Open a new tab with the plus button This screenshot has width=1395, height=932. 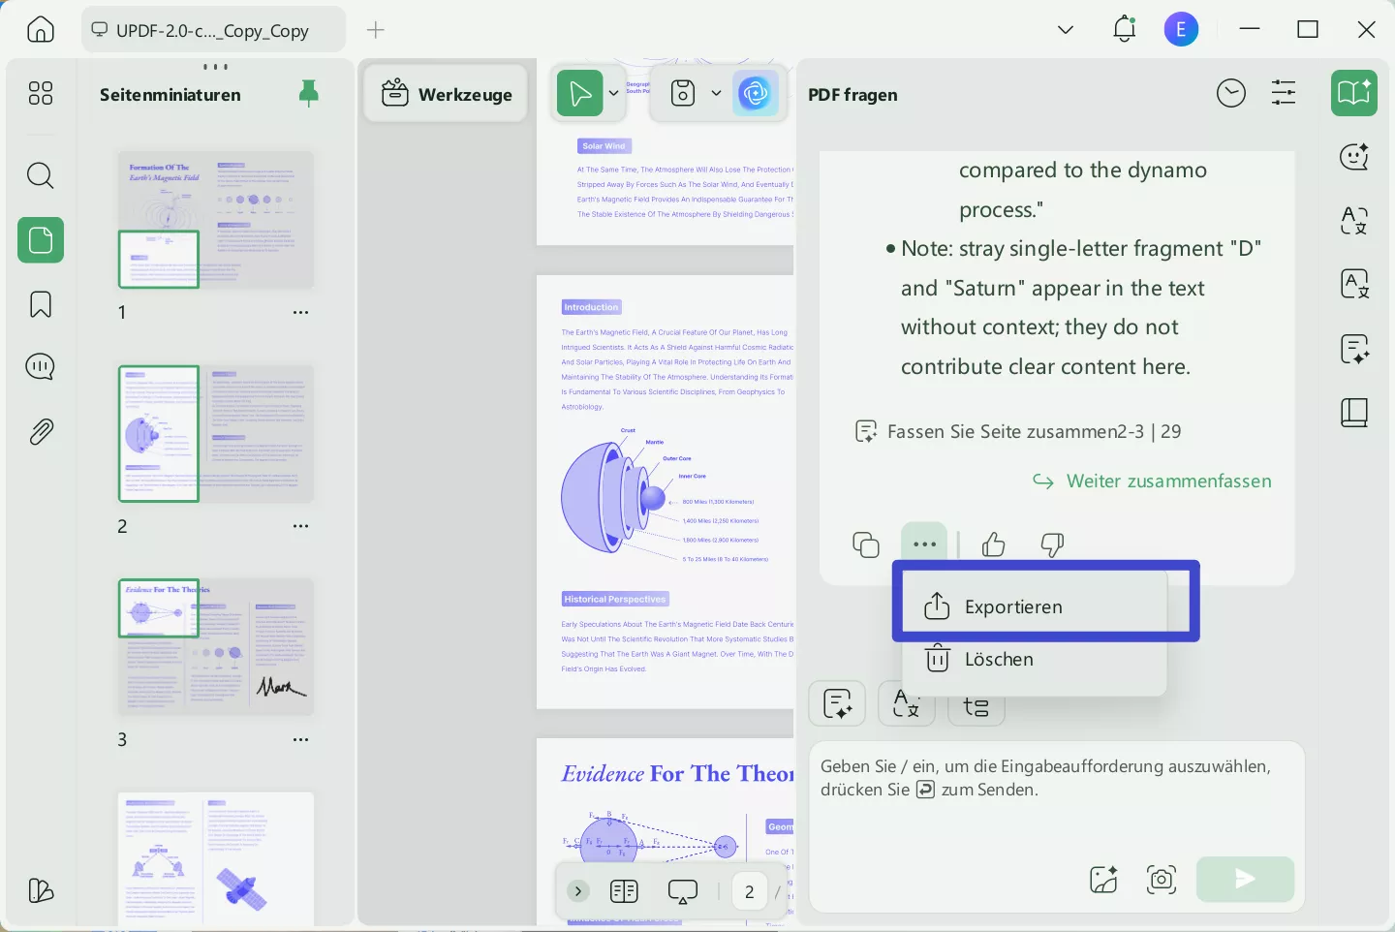point(376,30)
